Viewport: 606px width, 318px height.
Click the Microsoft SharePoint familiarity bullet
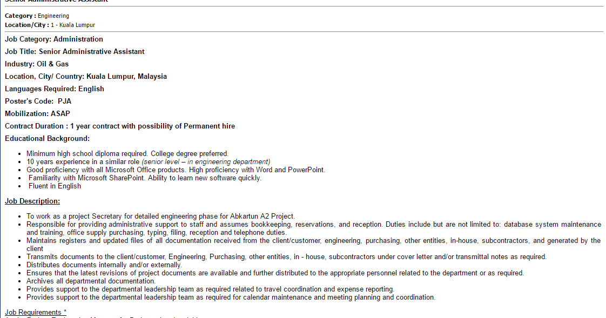click(145, 178)
